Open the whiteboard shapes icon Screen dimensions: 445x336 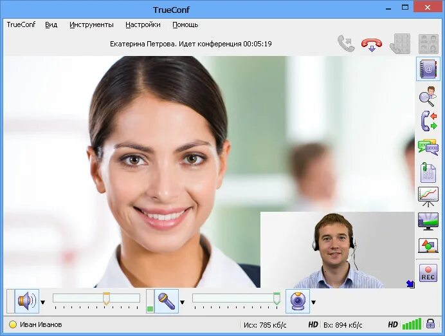(x=428, y=245)
